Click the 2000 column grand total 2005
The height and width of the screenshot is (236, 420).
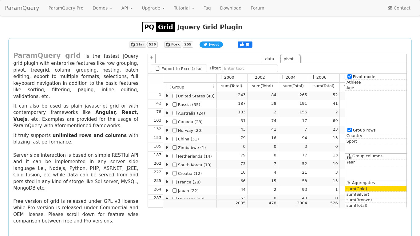[232, 203]
